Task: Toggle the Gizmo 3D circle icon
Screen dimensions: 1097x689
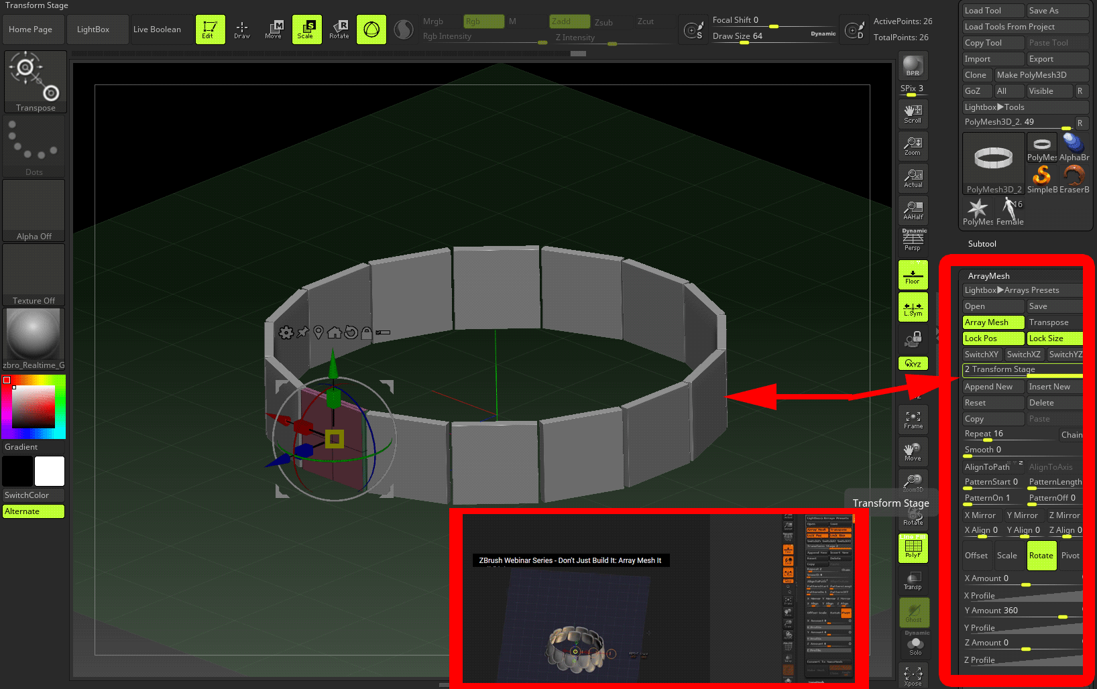Action: (x=371, y=29)
